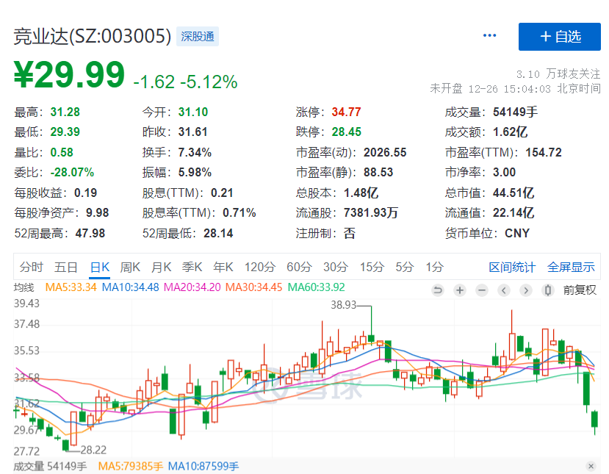Viewport: 609px width, 474px height.
Task: Click the 52周最高 value 47.98
Action: 90,234
